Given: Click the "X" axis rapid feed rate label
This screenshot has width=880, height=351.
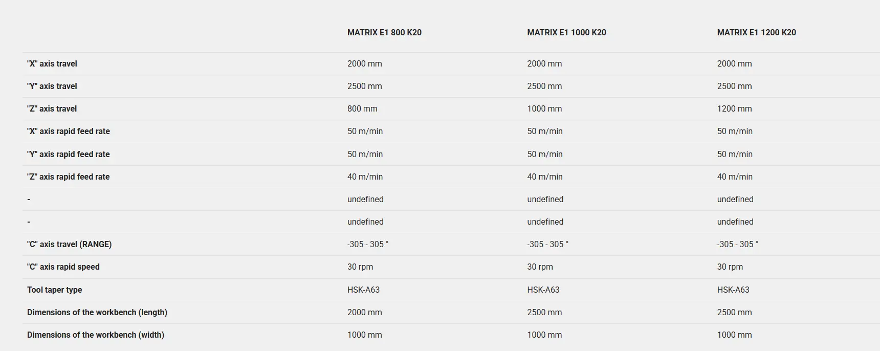Looking at the screenshot, I should [69, 131].
